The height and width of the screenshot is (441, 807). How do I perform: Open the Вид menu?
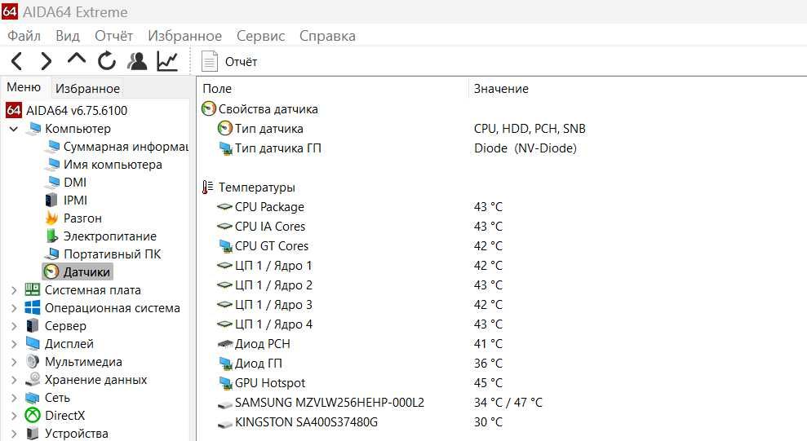click(x=68, y=36)
